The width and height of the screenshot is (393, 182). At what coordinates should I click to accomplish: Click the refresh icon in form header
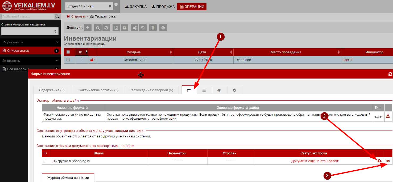[x=390, y=74]
